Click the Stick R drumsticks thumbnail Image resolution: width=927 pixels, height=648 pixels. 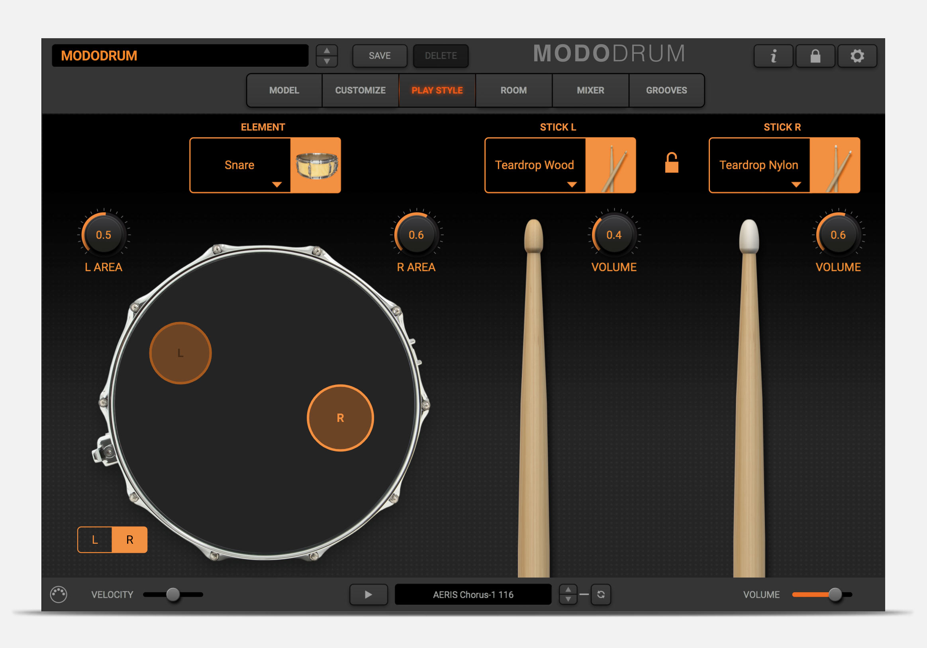point(835,165)
